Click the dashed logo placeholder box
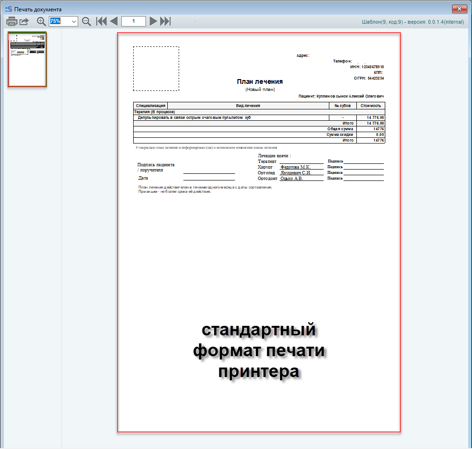The width and height of the screenshot is (472, 449). click(x=156, y=69)
